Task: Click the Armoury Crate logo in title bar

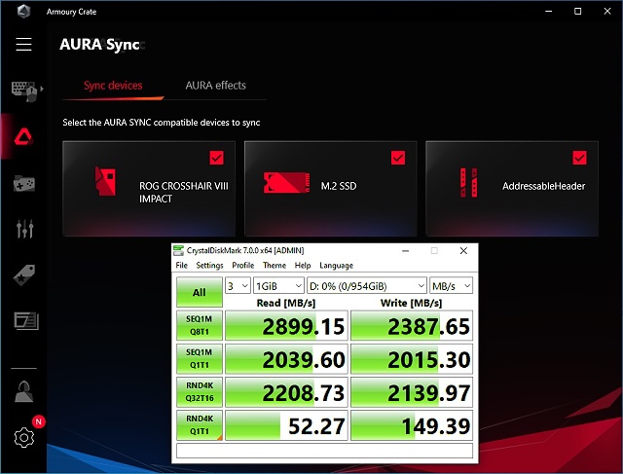Action: click(x=23, y=11)
